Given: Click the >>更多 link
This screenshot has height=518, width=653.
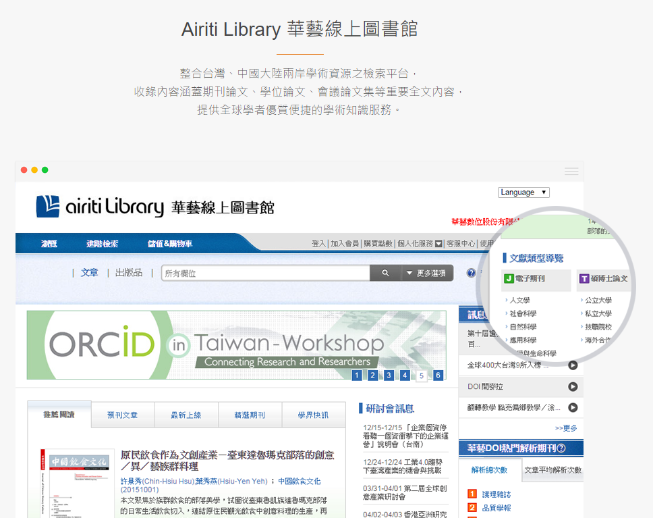Looking at the screenshot, I should (x=566, y=428).
